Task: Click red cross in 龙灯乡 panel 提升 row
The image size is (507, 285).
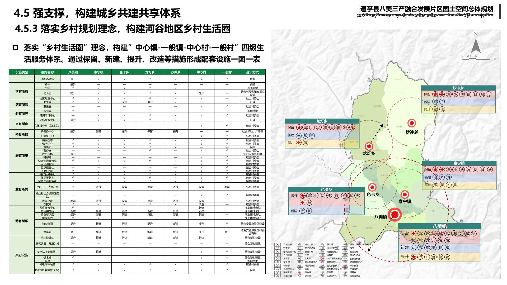Action: pos(299,142)
